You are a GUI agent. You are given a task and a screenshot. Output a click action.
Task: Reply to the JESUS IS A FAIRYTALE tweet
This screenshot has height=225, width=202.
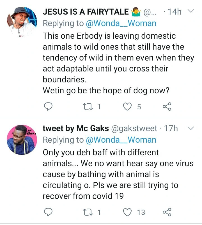point(49,106)
